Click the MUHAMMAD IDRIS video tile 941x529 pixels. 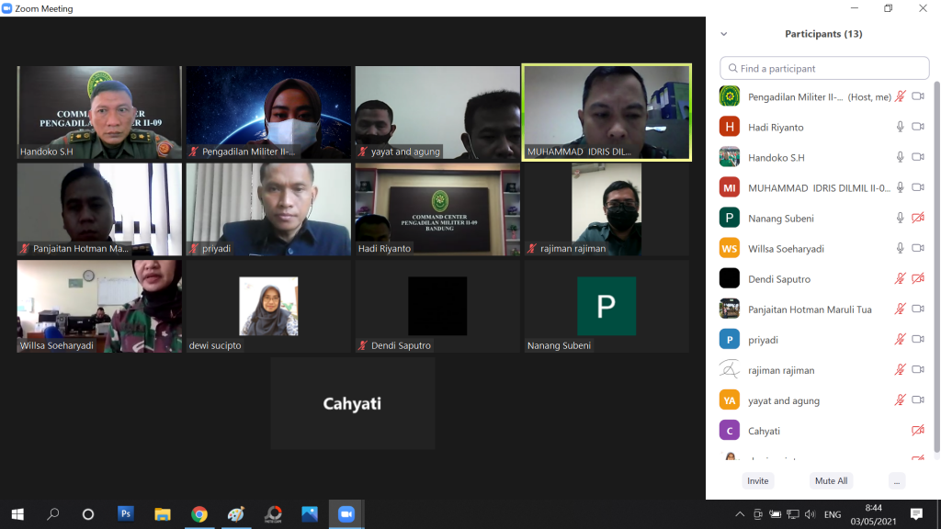[607, 112]
